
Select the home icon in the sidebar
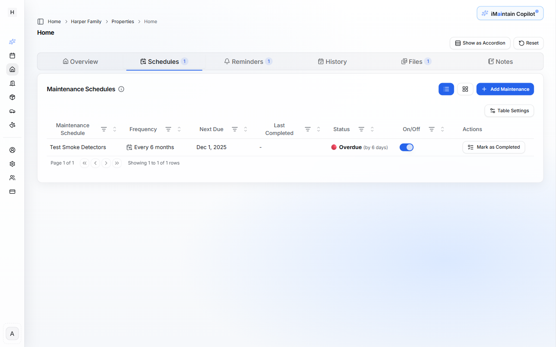(x=12, y=69)
